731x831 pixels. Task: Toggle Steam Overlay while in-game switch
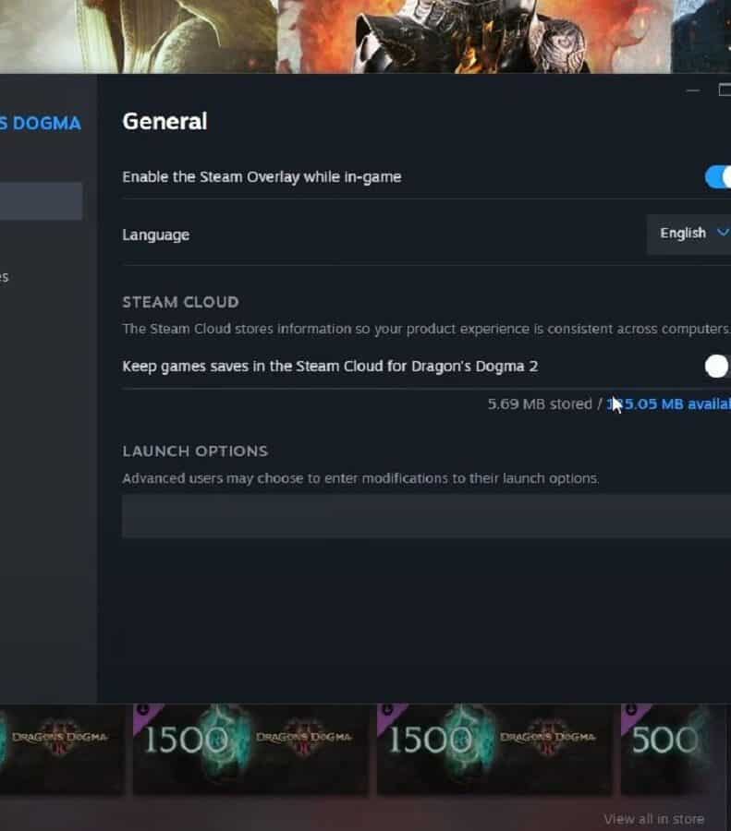coord(718,177)
